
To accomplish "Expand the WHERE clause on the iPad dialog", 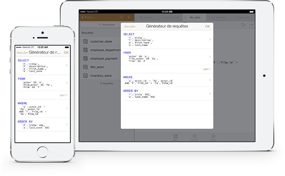I will [210, 80].
